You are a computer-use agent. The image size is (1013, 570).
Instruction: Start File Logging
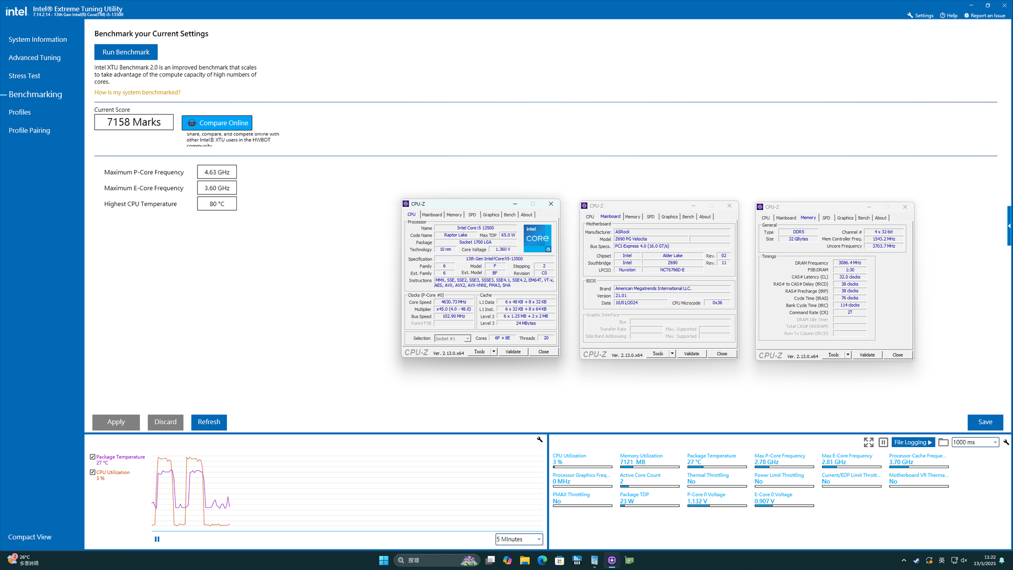(913, 442)
